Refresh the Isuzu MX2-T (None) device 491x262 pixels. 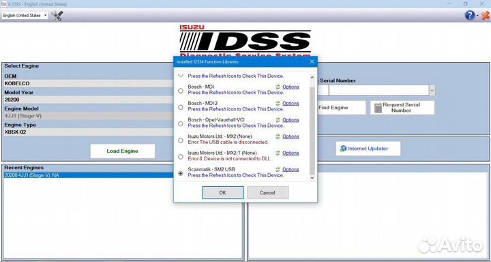point(278,153)
